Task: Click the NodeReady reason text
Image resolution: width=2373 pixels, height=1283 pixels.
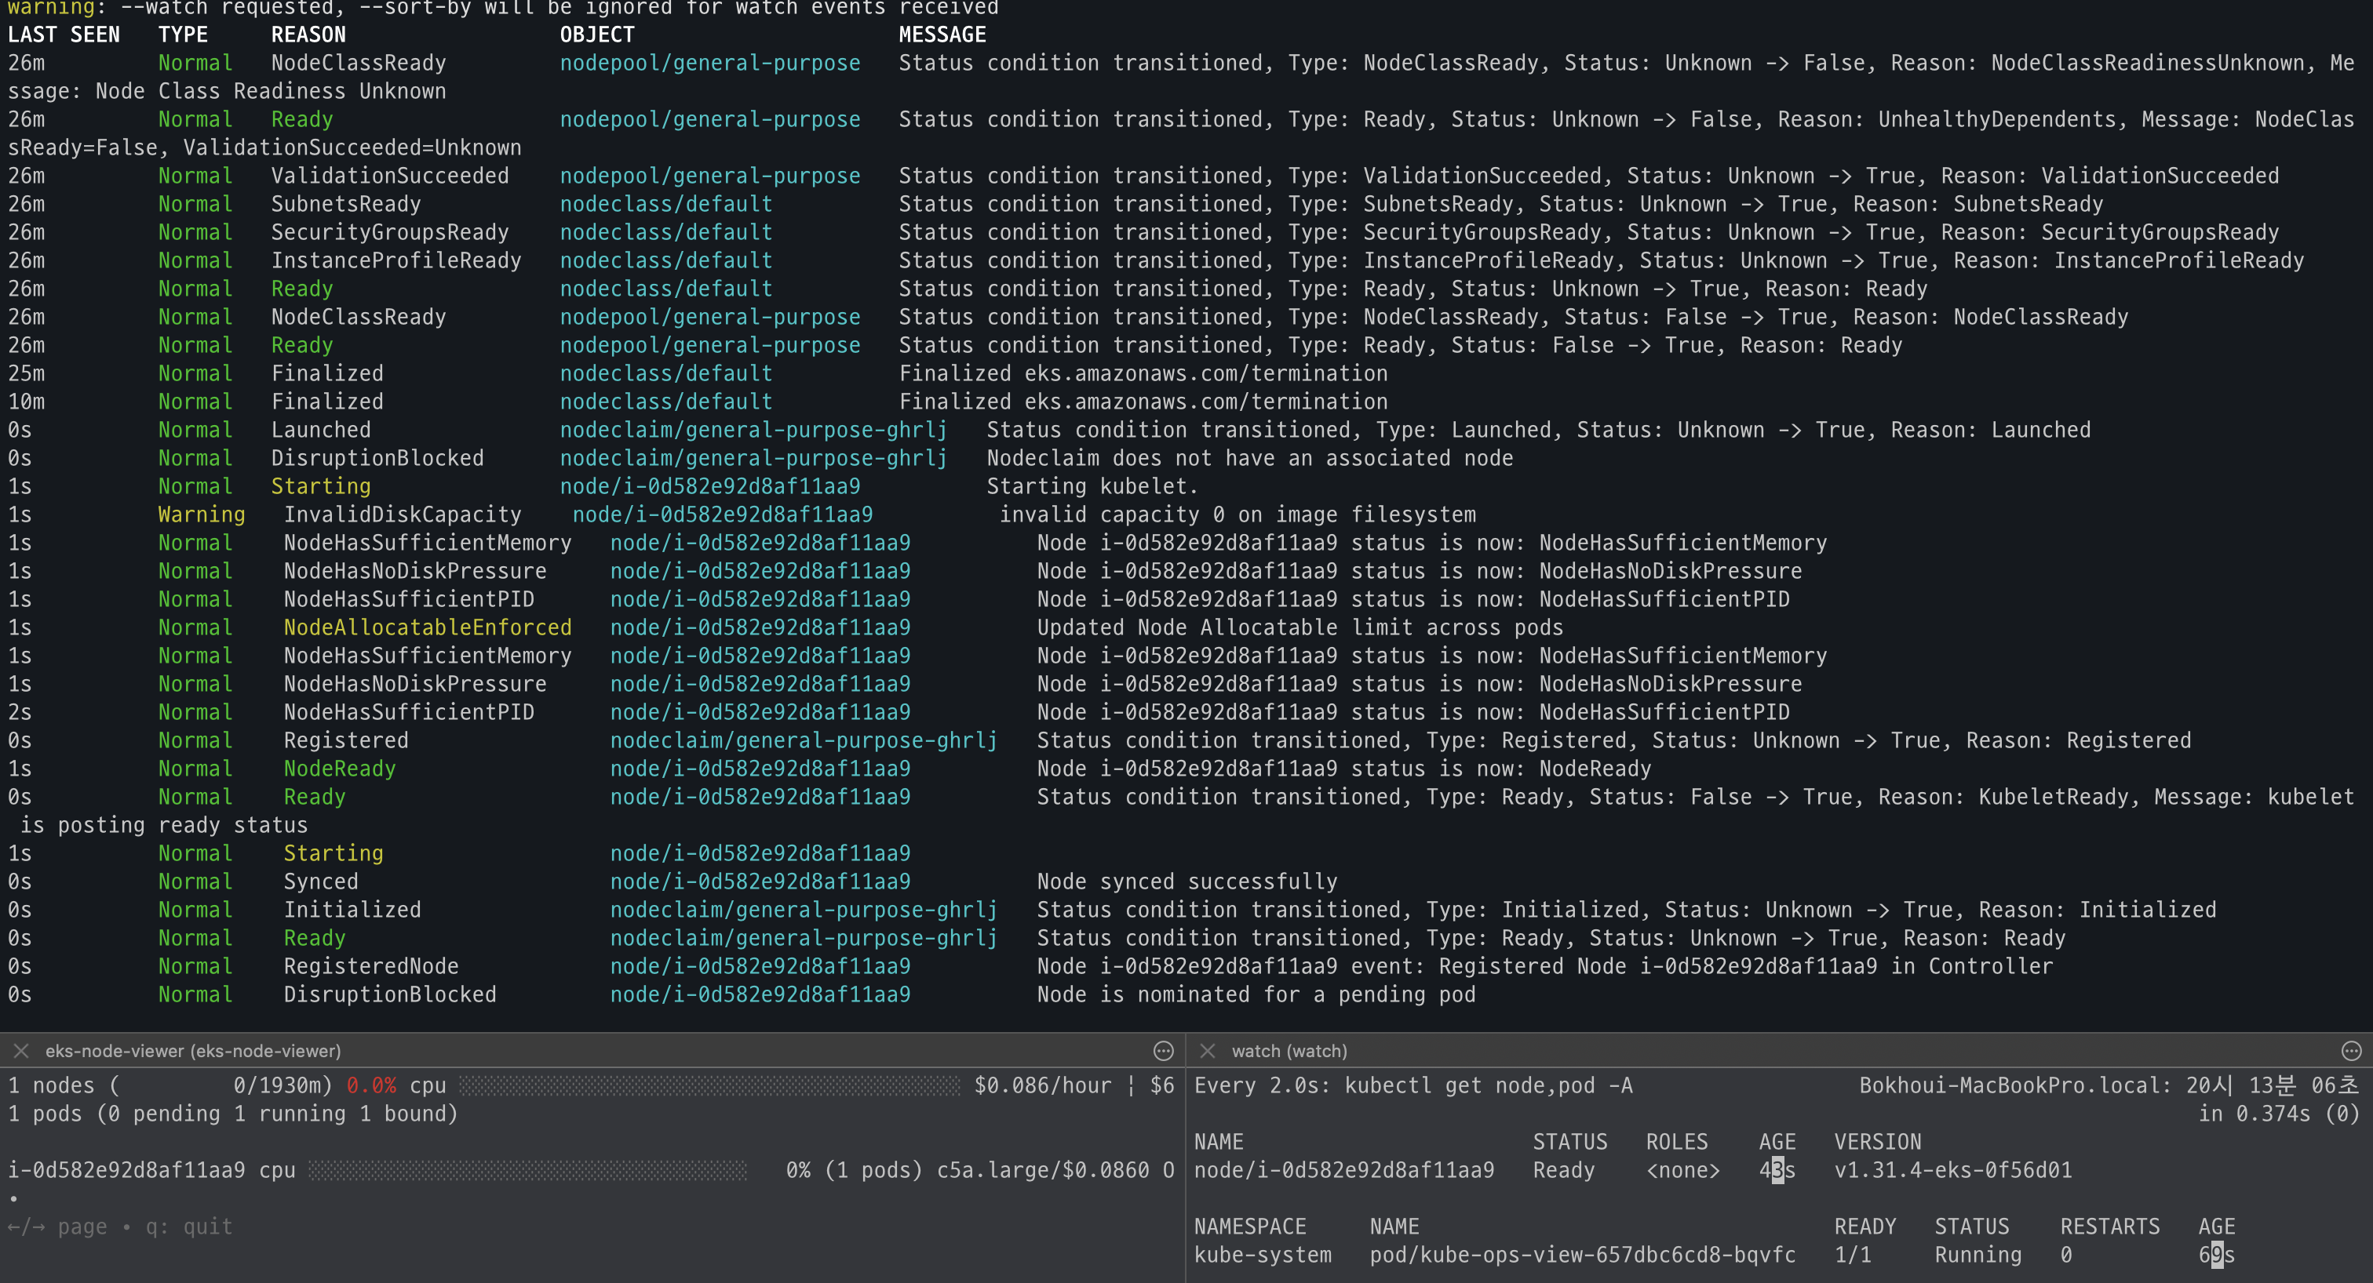Action: pos(339,769)
